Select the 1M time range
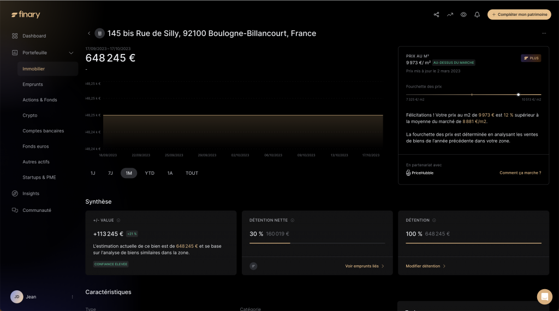This screenshot has width=559, height=311. click(129, 173)
